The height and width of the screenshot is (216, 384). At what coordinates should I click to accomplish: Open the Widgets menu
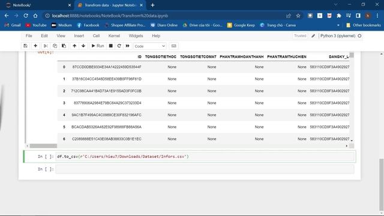point(136,36)
